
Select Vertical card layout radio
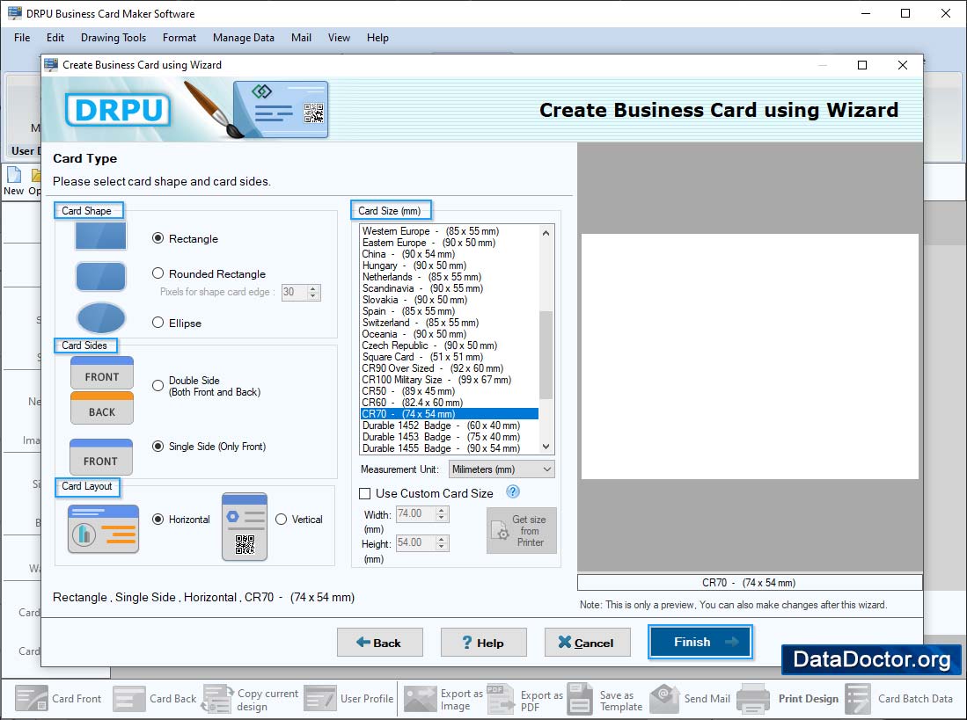(x=282, y=520)
